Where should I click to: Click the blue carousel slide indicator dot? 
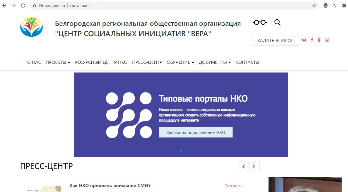pos(181,151)
